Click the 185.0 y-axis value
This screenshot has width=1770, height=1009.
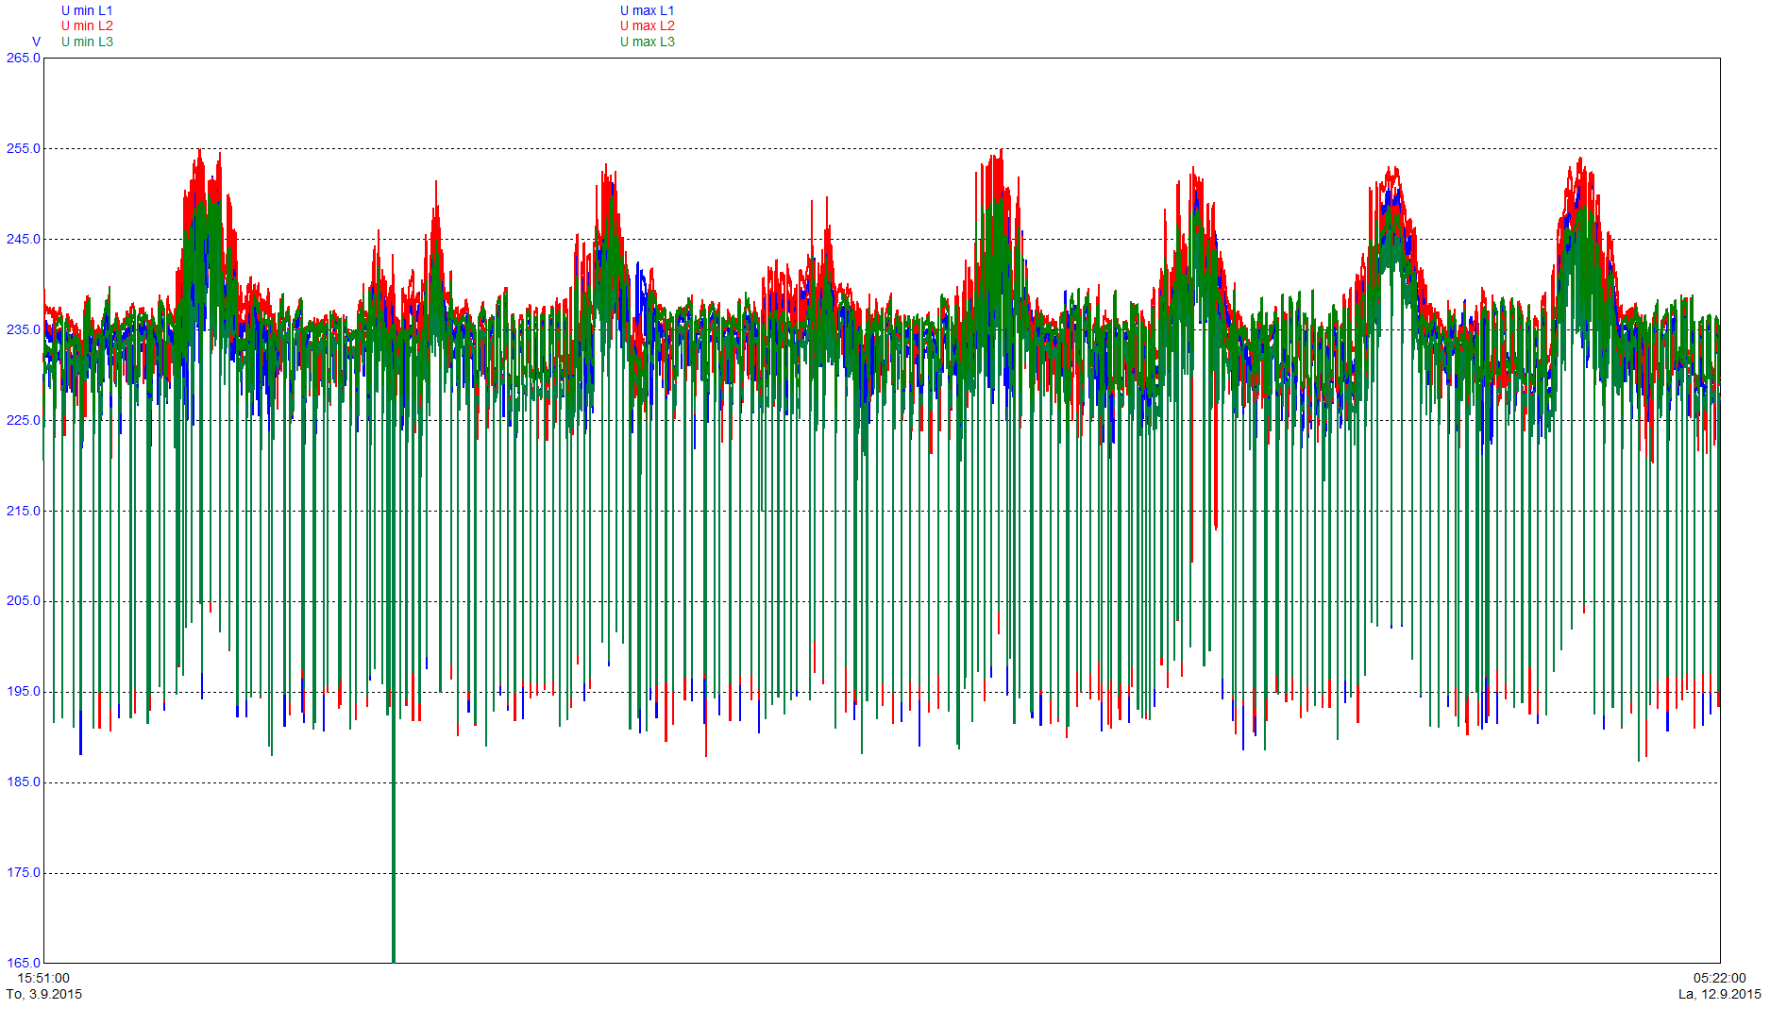[x=24, y=782]
